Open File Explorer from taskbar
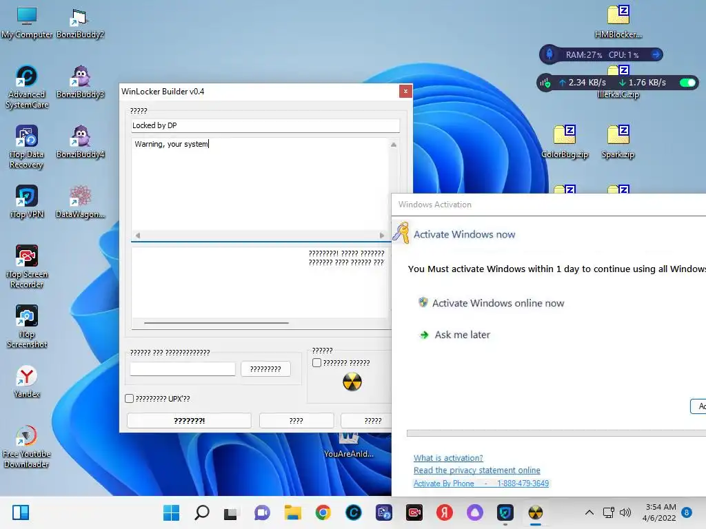This screenshot has width=706, height=529. click(x=292, y=512)
